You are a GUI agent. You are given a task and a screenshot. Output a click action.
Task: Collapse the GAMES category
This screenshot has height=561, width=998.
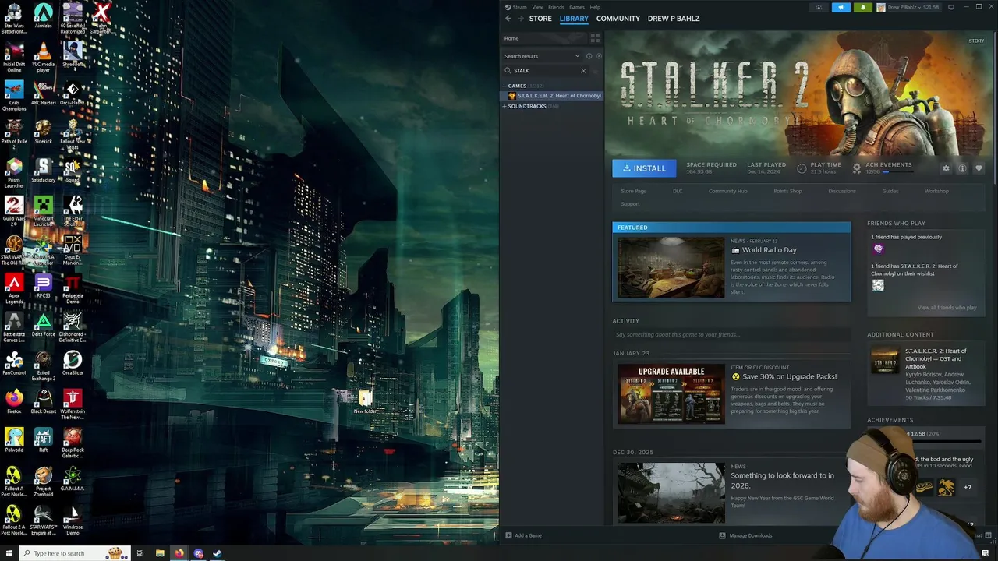[x=504, y=86]
